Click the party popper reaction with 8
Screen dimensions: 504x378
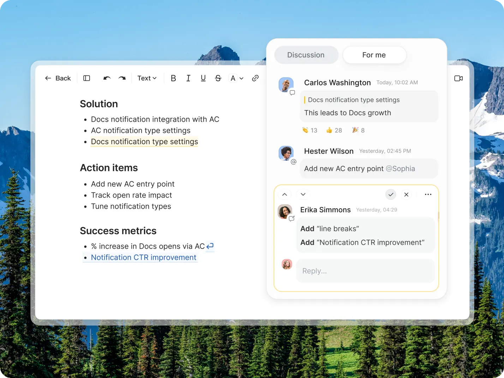pyautogui.click(x=358, y=130)
